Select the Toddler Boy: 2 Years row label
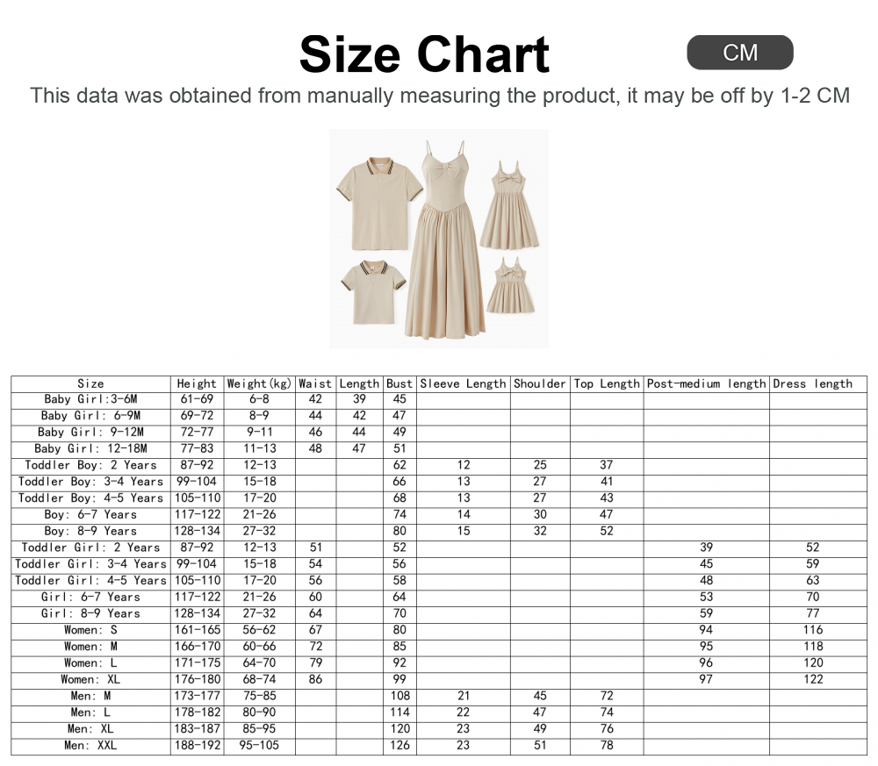This screenshot has width=878, height=766. pyautogui.click(x=90, y=465)
